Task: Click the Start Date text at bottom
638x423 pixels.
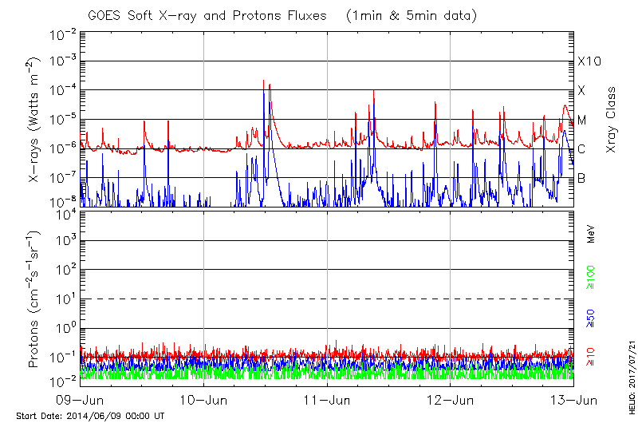Action: [x=90, y=416]
